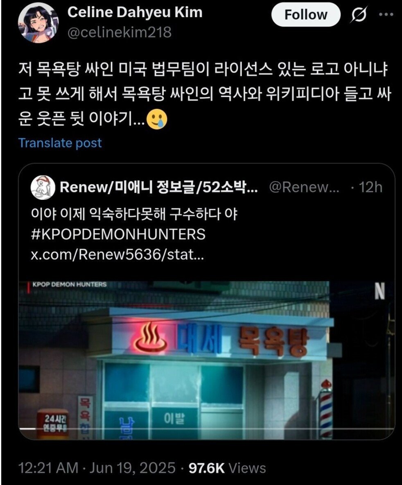Click Translate post link
The width and height of the screenshot is (402, 485).
click(60, 143)
